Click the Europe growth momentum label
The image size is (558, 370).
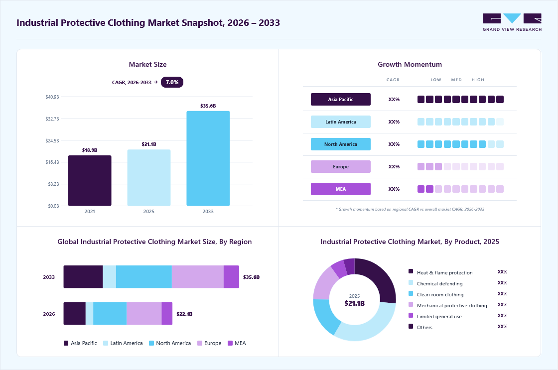pyautogui.click(x=341, y=166)
